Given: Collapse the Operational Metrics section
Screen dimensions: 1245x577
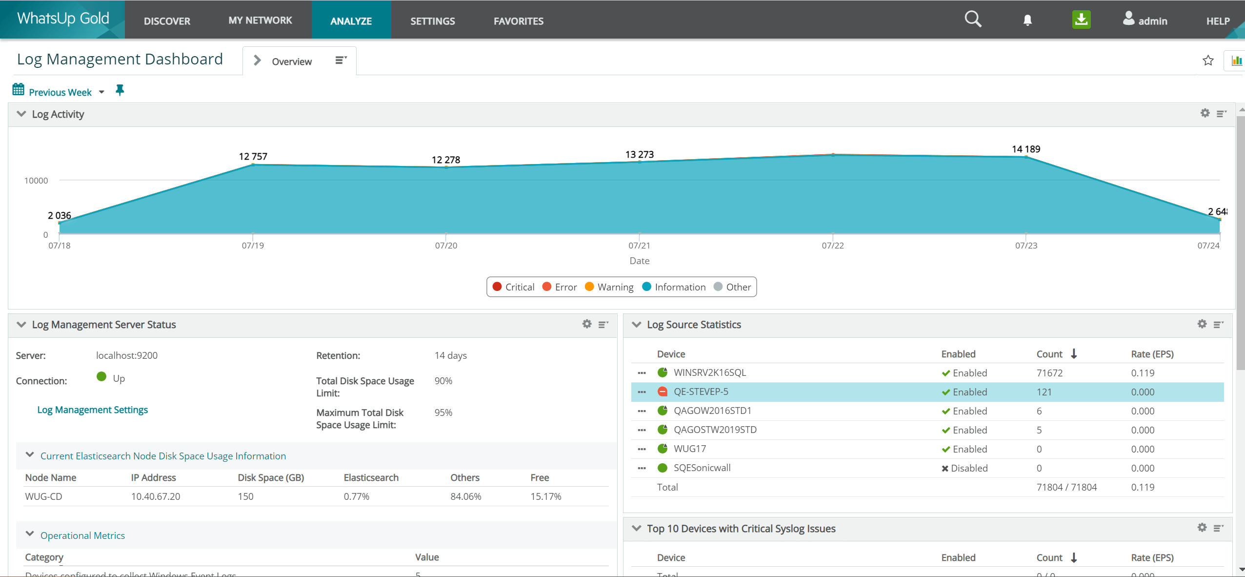Looking at the screenshot, I should pos(29,535).
